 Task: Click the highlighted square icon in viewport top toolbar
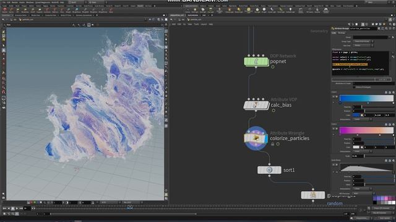(x=89, y=25)
